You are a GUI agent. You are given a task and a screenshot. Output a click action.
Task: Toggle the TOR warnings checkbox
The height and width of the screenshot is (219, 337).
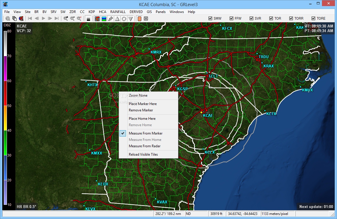click(x=271, y=19)
